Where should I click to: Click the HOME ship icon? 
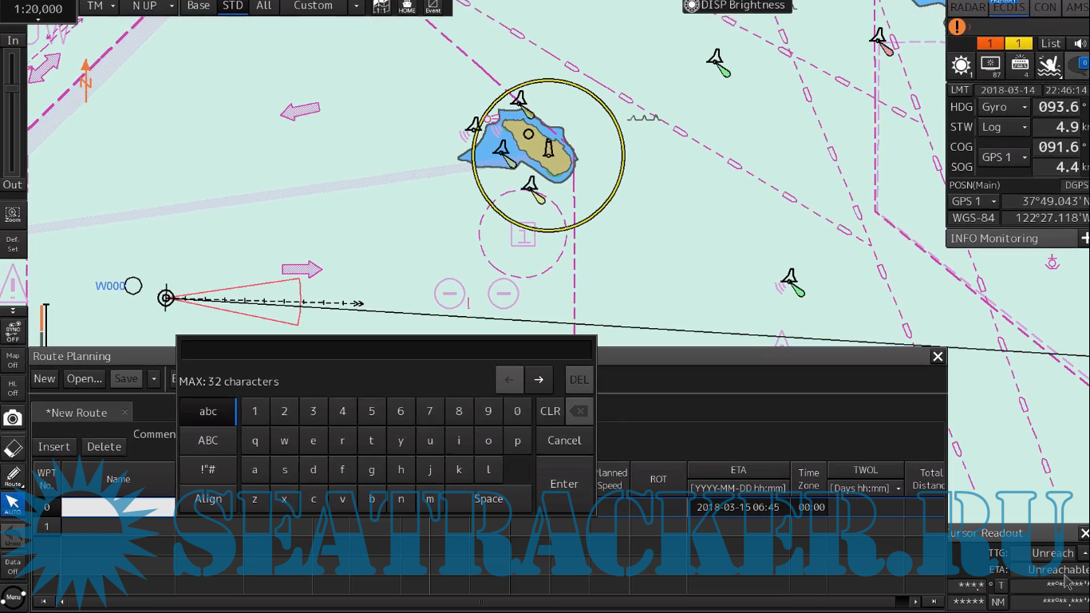coord(407,7)
